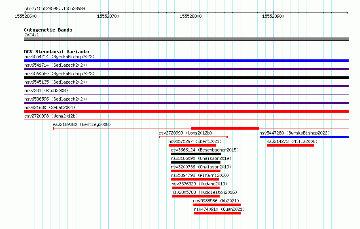Open the esv2720998 (Wong2012b) label
Viewport: 360px width, 229px height.
pyautogui.click(x=51, y=116)
